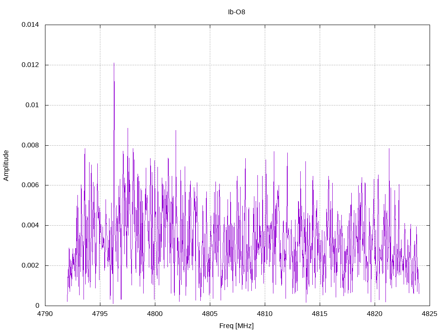
Task: Click the 4795 x-axis tick label
Action: pos(100,314)
